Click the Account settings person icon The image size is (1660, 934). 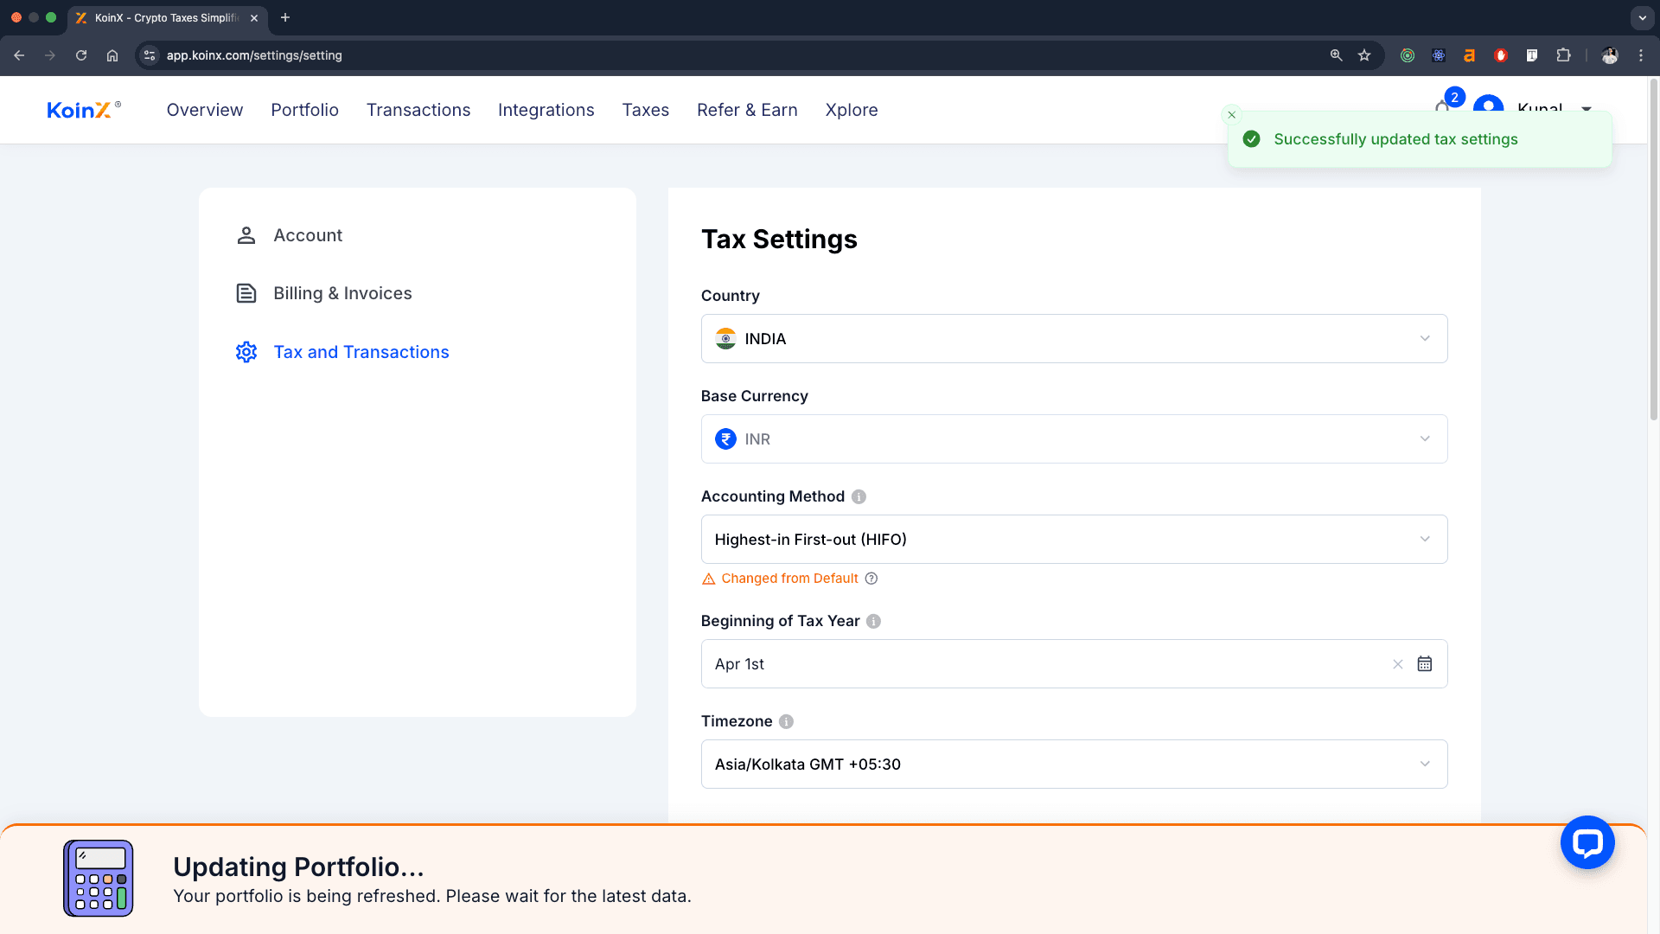point(246,235)
